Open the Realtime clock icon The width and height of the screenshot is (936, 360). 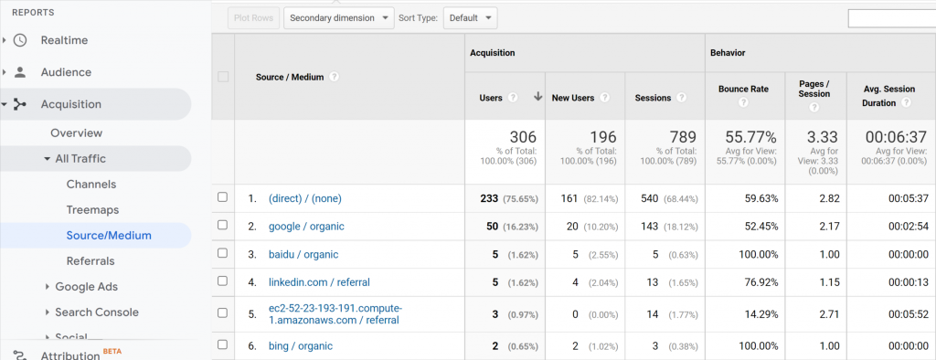tap(20, 40)
